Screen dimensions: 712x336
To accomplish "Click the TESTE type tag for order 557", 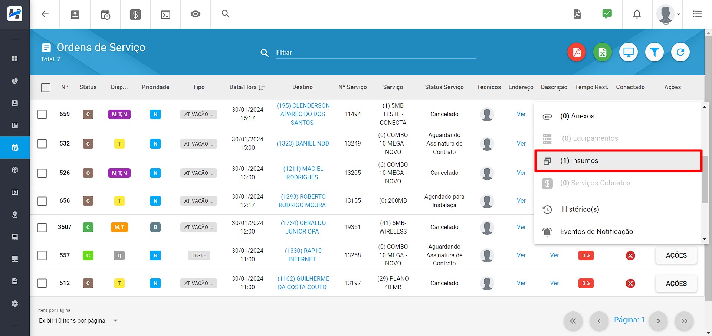I will coord(199,255).
